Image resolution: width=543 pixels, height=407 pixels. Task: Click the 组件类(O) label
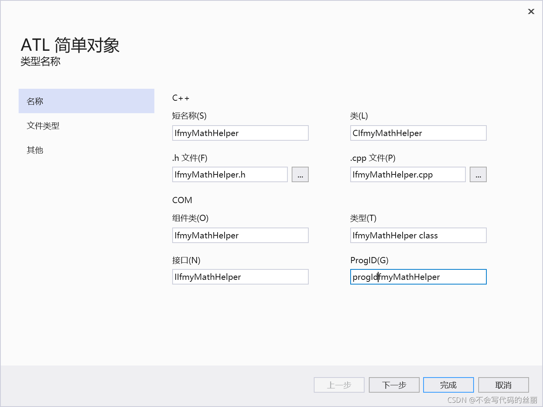click(190, 218)
